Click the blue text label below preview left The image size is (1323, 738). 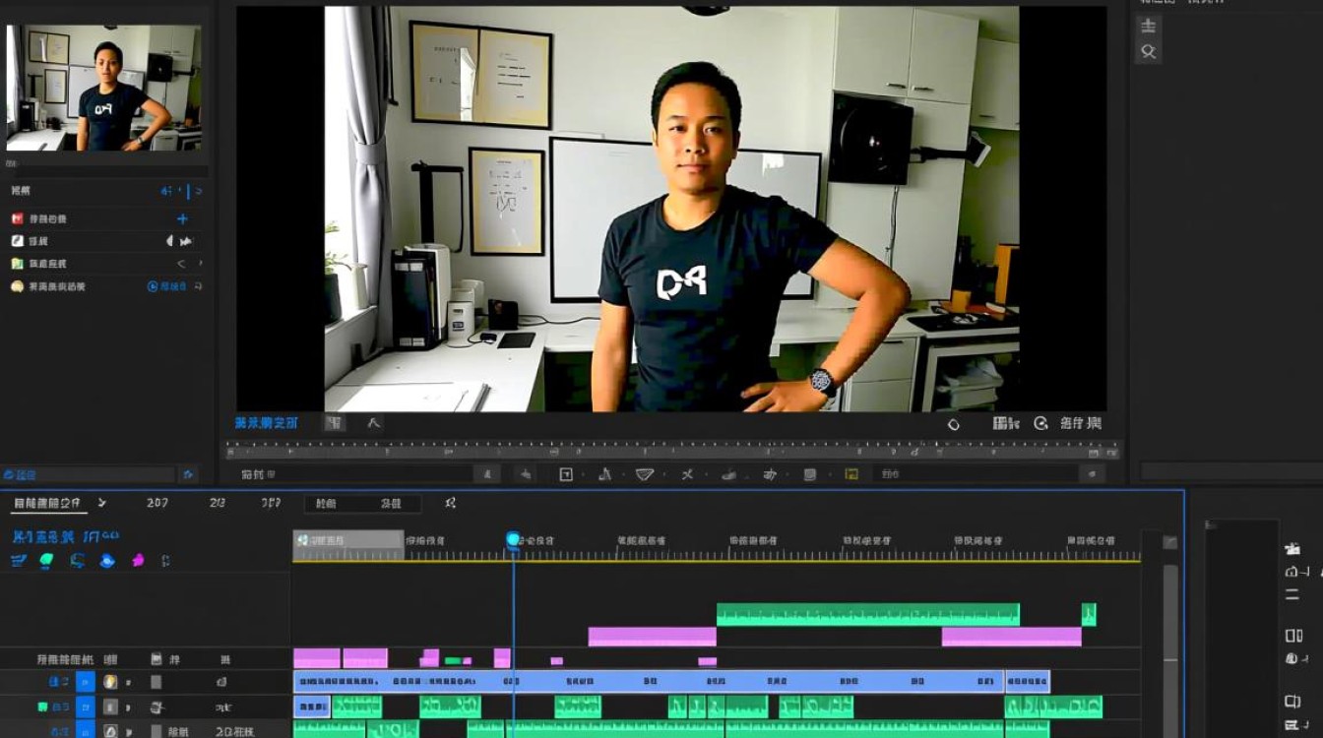266,423
